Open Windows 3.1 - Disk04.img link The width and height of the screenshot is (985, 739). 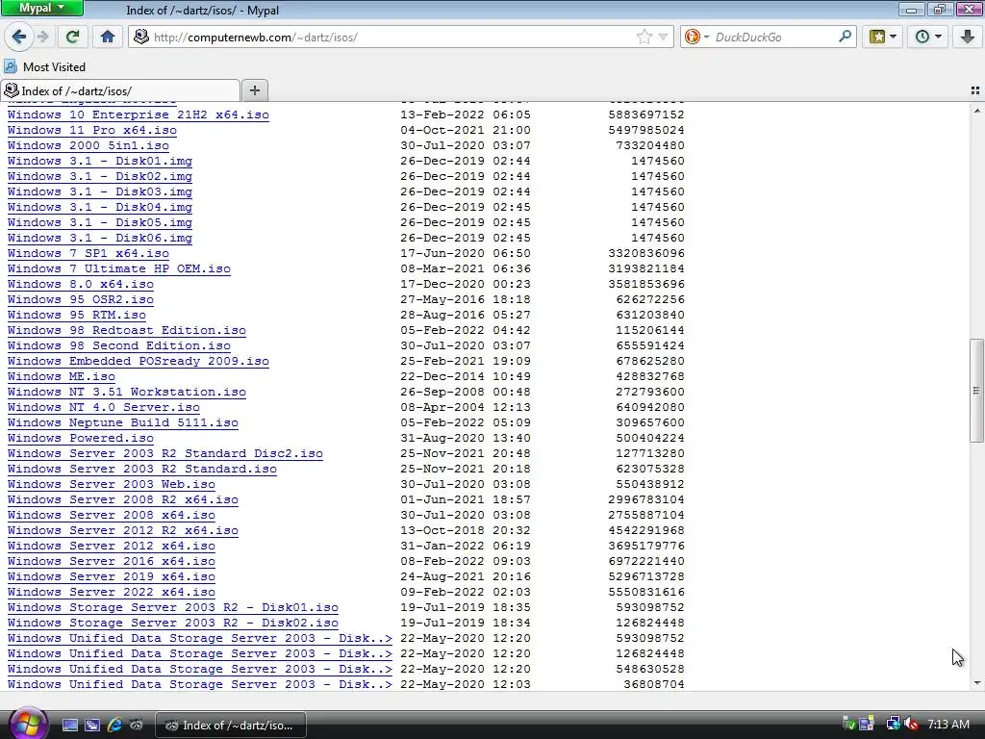point(100,207)
